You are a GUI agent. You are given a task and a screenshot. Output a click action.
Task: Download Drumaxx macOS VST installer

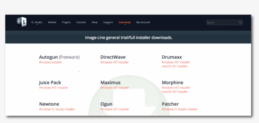[175, 66]
